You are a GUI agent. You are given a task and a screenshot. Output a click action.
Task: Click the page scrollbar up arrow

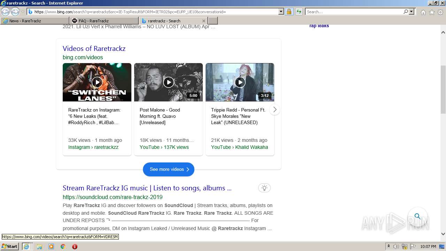[x=443, y=32]
